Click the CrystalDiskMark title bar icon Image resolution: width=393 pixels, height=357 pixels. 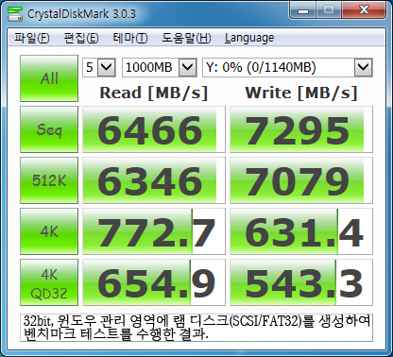(15, 13)
